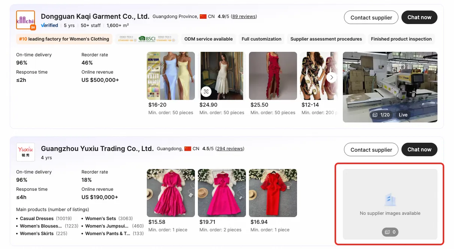The image size is (454, 249).
Task: Click the #10 leading factory ranking badge
Action: pos(64,39)
